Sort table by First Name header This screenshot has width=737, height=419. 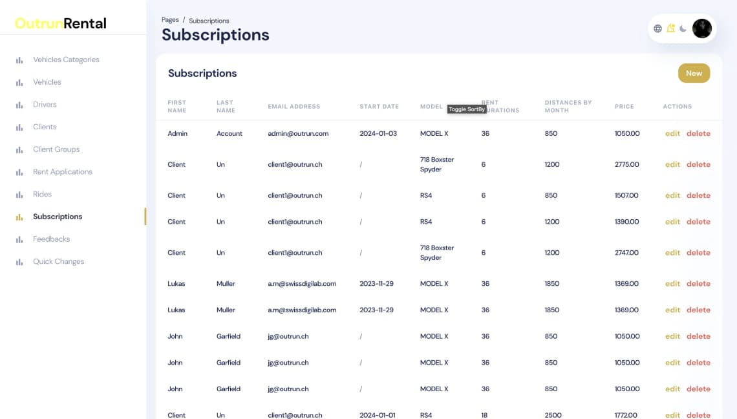point(176,106)
